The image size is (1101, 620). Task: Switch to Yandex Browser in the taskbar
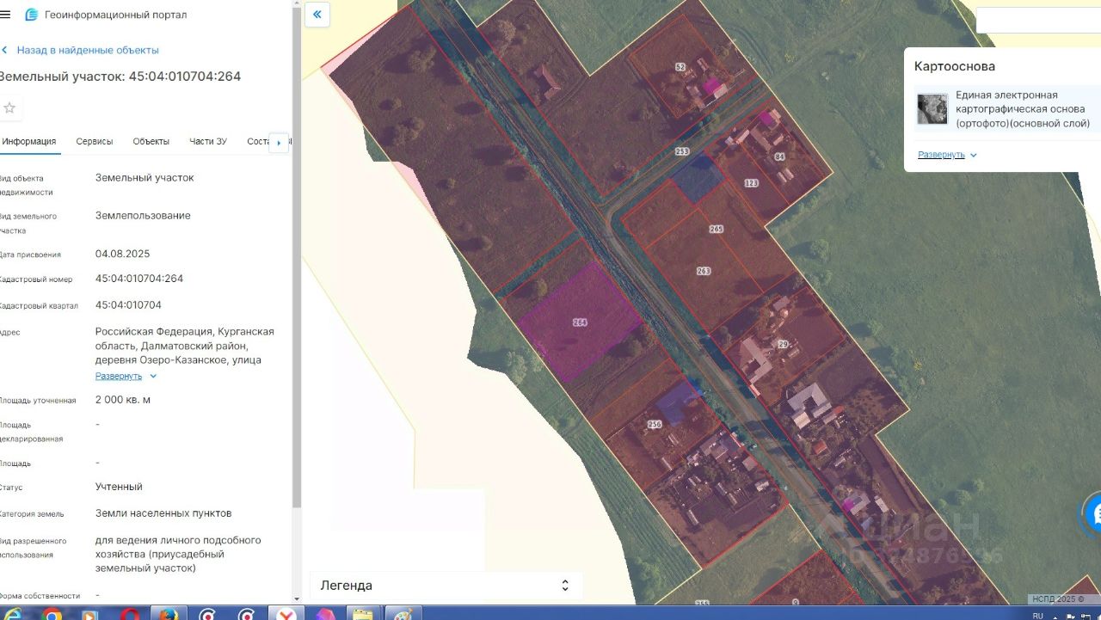[x=286, y=614]
